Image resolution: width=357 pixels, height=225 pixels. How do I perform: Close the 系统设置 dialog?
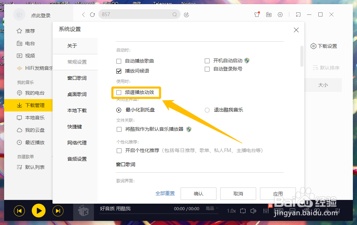tap(296, 30)
